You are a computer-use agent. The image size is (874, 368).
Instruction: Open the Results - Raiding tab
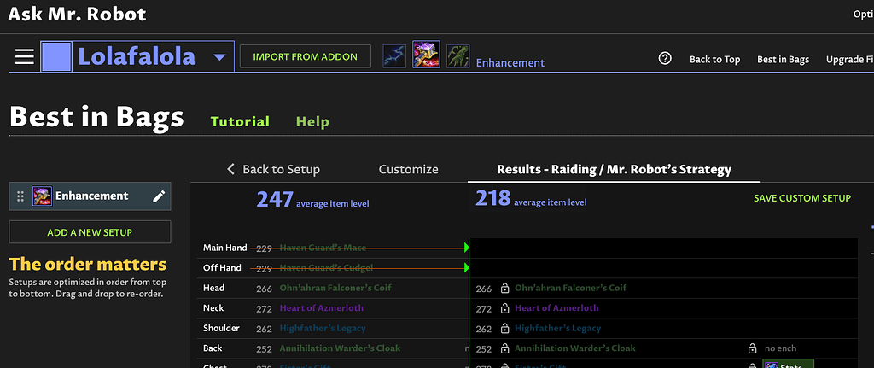(614, 169)
